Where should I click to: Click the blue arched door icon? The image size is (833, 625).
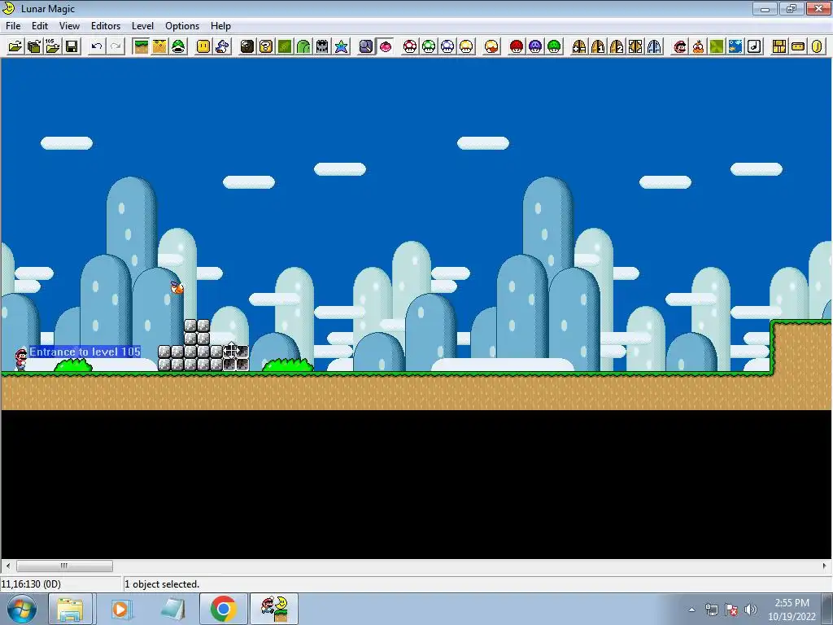[x=655, y=46]
